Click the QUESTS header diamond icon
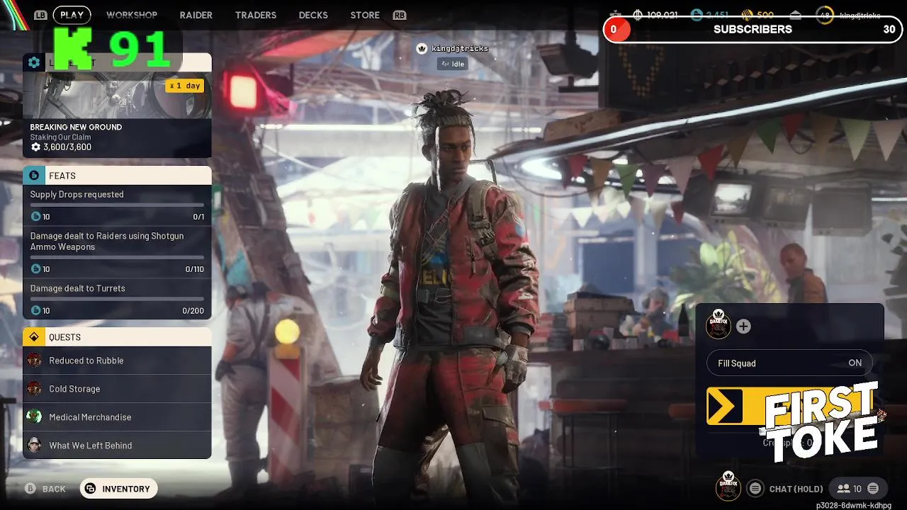Viewport: 907px width, 510px height. pos(34,337)
